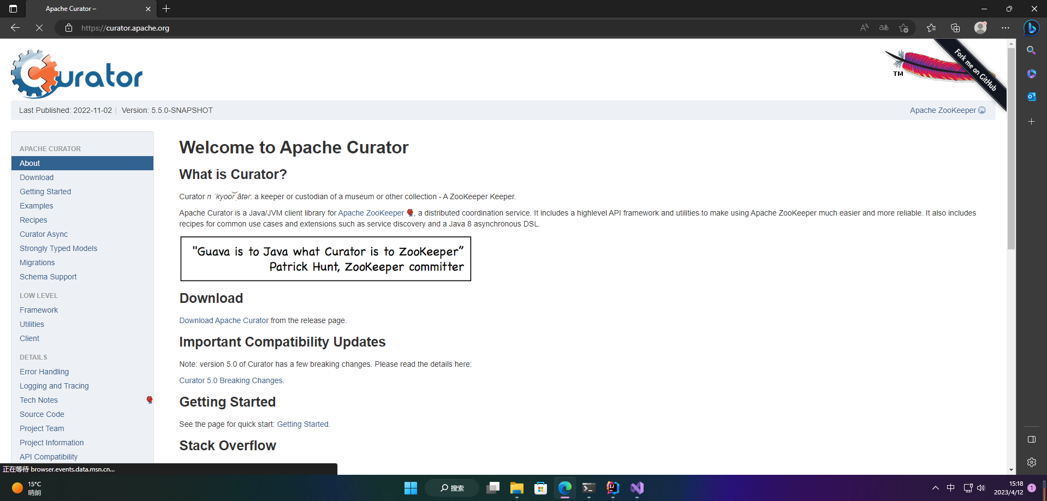Screen dimensions: 1047x501
Task: Open the Utilities sidebar link
Action: click(32, 324)
